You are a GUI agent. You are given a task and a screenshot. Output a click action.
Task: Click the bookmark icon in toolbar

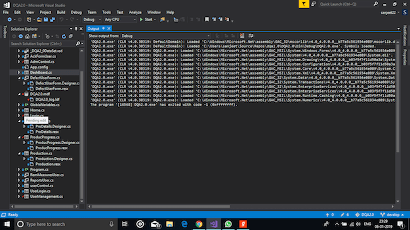click(x=207, y=20)
